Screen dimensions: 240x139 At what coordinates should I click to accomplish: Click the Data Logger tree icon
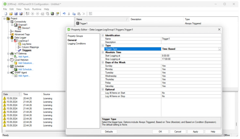pos(12,38)
